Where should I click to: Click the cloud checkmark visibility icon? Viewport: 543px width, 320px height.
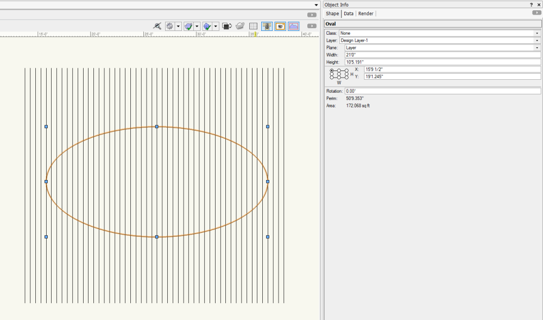click(188, 26)
